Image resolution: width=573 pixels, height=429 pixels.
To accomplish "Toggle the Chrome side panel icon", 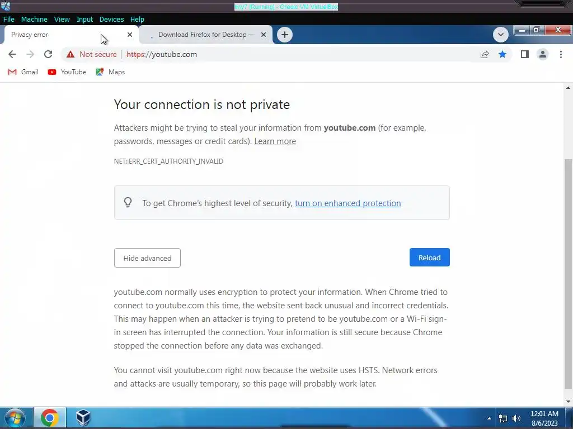I will [525, 54].
